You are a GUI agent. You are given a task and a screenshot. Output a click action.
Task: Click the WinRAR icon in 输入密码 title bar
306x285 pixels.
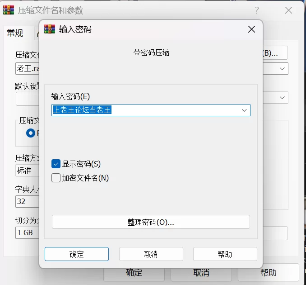pos(49,29)
